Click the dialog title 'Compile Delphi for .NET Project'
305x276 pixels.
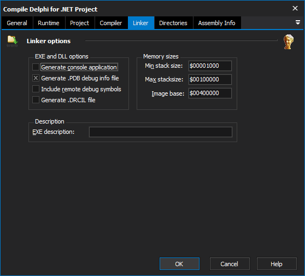coord(50,9)
